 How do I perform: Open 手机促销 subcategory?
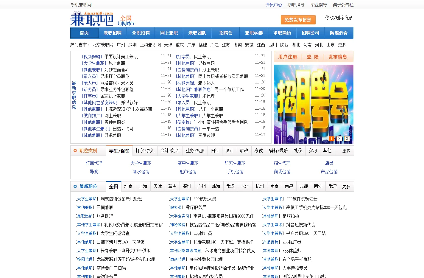point(235,172)
